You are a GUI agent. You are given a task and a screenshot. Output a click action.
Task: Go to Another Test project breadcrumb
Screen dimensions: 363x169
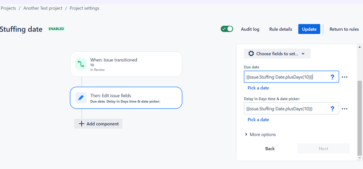point(43,8)
